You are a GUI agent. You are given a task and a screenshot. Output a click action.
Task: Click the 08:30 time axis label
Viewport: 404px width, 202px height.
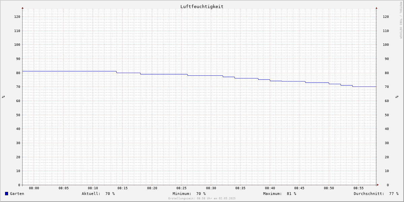pyautogui.click(x=211, y=188)
